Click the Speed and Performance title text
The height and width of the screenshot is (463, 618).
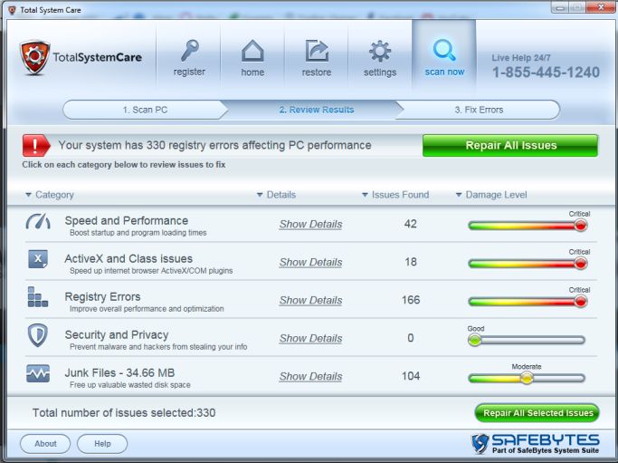[x=127, y=221]
